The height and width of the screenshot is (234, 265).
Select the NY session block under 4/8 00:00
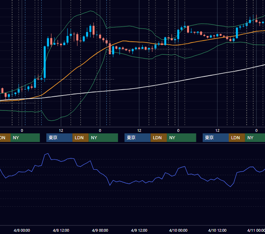point(25,138)
